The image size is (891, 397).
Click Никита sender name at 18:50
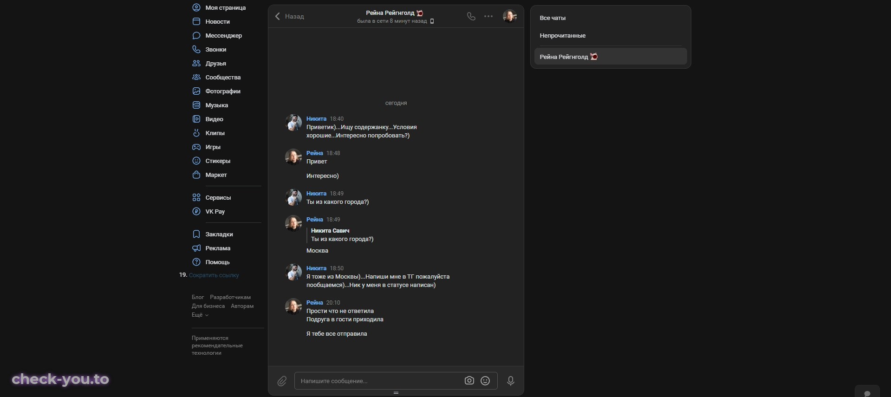pyautogui.click(x=316, y=268)
